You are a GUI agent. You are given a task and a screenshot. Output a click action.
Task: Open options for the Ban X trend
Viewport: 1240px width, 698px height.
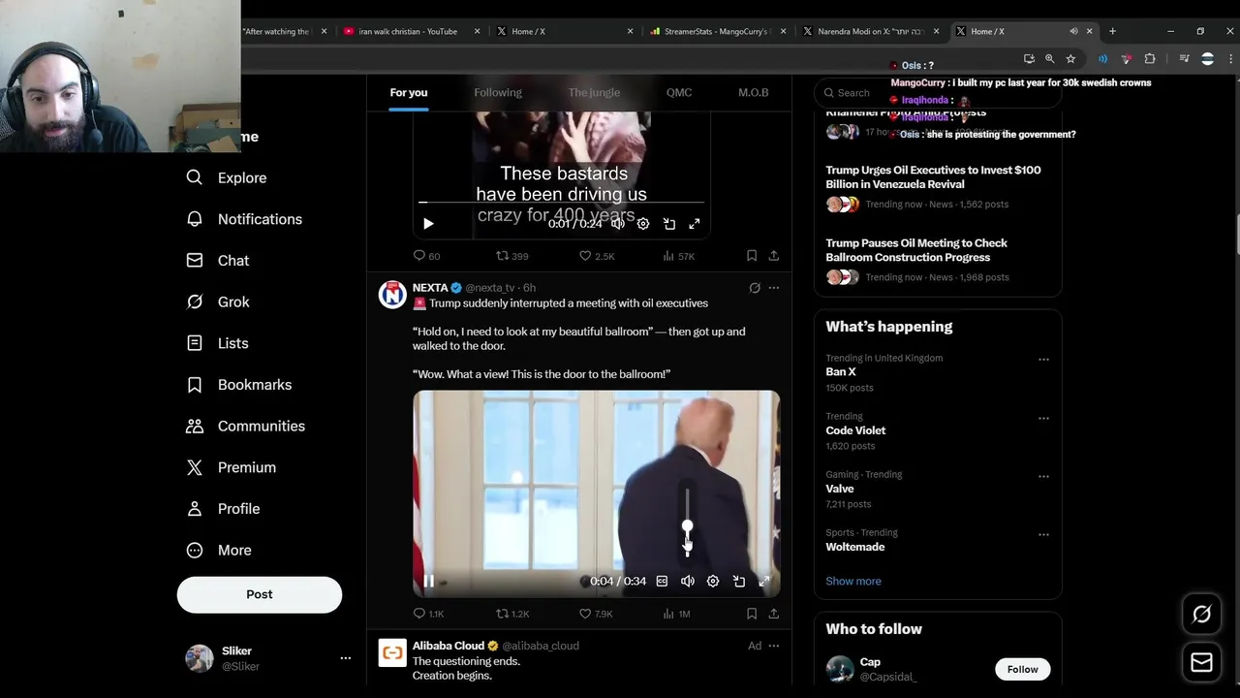[1043, 360]
